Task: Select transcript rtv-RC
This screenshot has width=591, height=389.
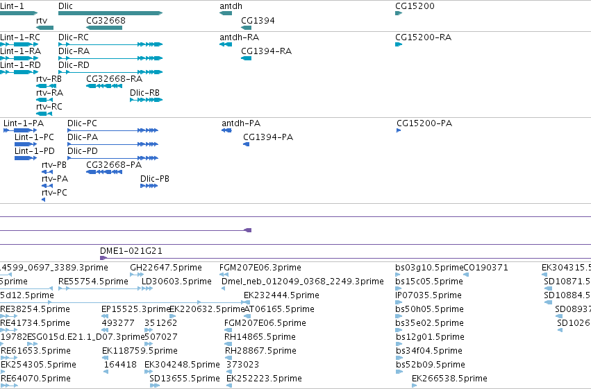Action: pos(44,114)
